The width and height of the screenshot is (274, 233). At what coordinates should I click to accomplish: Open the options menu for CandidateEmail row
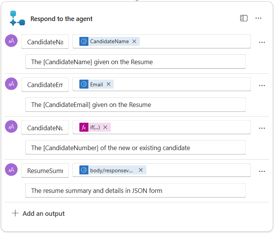pos(262,86)
